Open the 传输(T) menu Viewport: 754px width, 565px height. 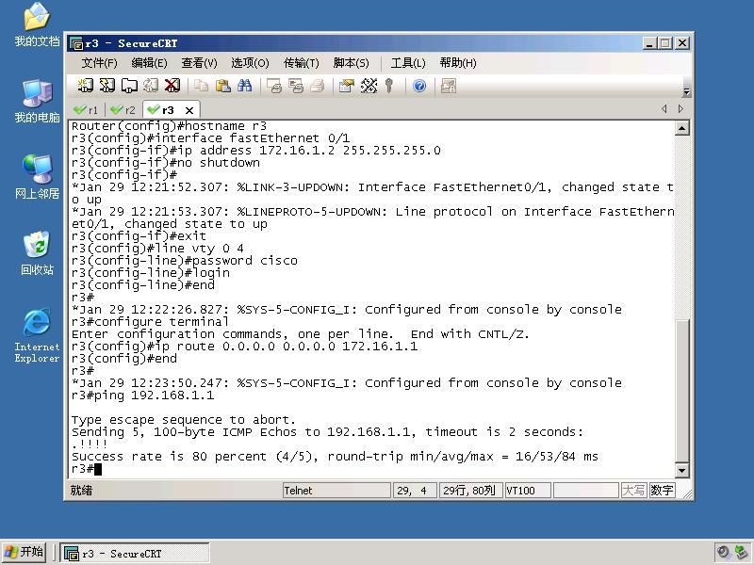coord(301,63)
